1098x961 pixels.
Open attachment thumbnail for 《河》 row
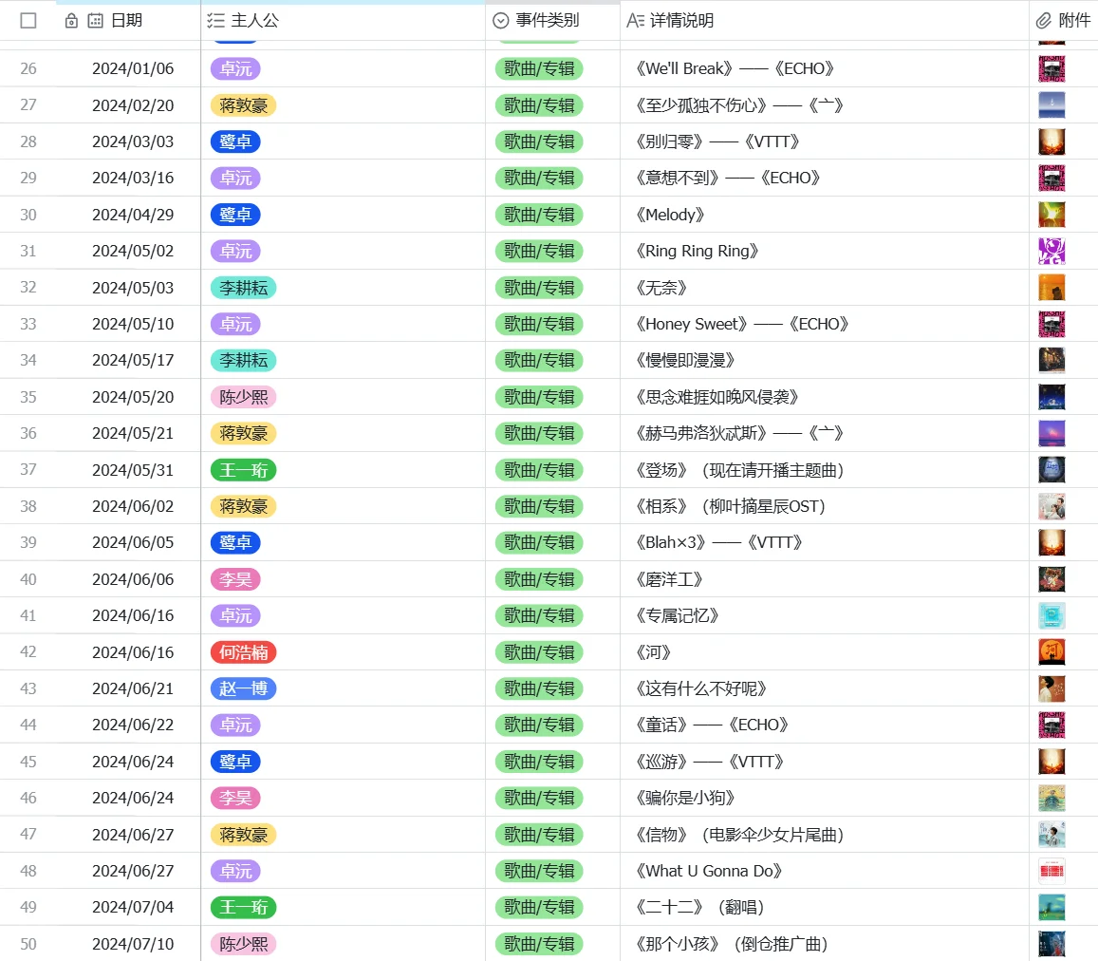click(1051, 651)
